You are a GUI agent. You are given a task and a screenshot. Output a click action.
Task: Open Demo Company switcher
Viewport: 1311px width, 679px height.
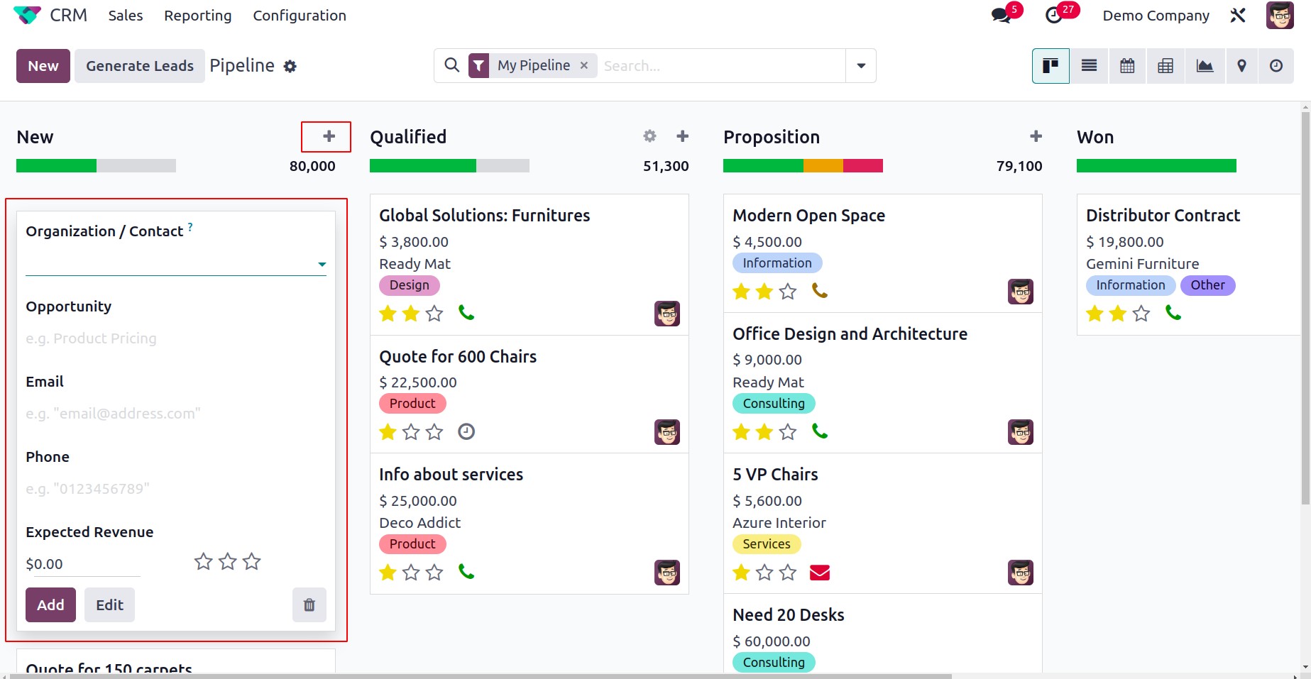pos(1156,16)
